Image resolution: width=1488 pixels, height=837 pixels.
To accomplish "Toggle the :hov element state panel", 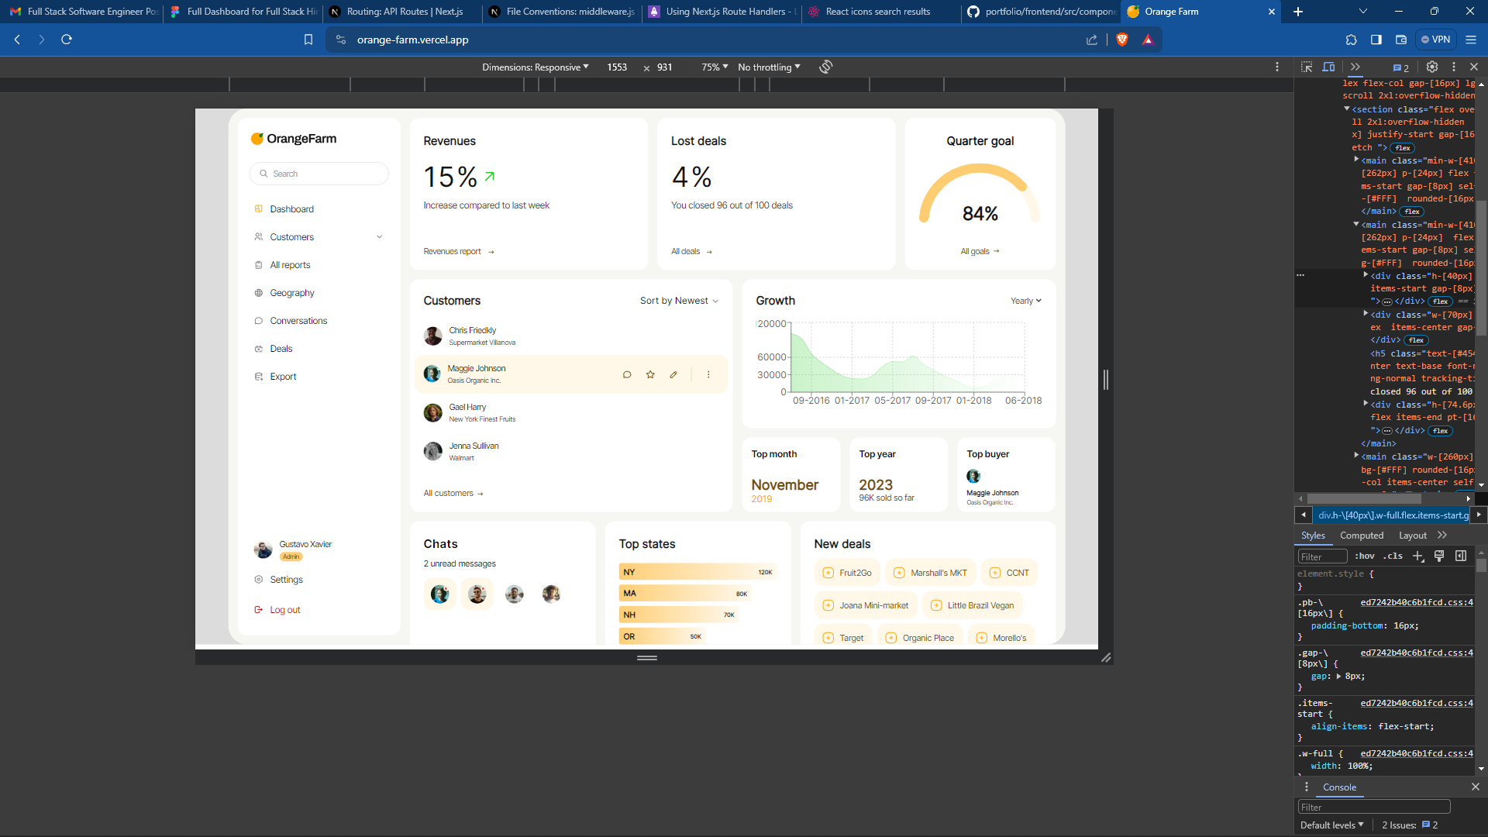I will click(x=1365, y=556).
